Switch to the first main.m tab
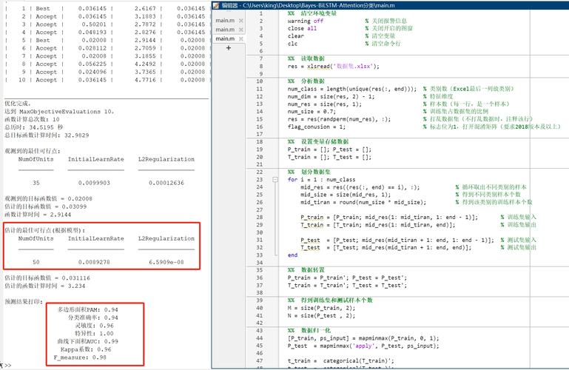Viewport: 569px width, 370px height. (x=224, y=20)
